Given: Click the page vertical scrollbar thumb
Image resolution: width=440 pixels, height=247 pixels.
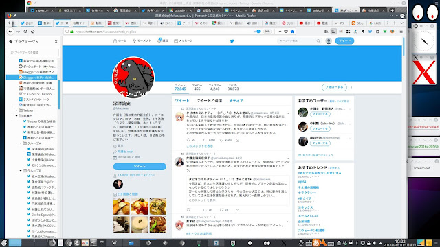Looking at the screenshot, I should (x=404, y=46).
